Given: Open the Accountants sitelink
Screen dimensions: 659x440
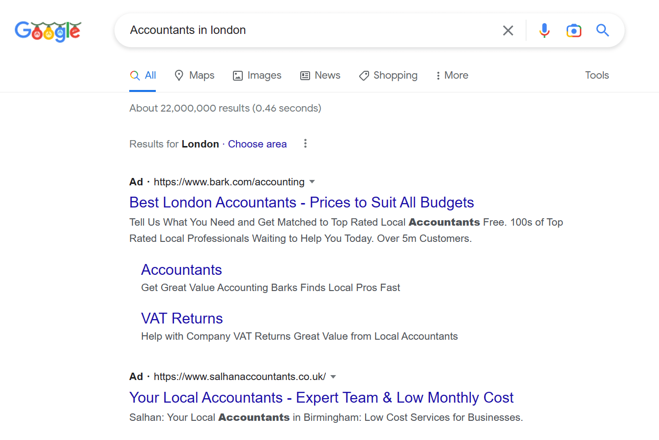Looking at the screenshot, I should click(181, 270).
